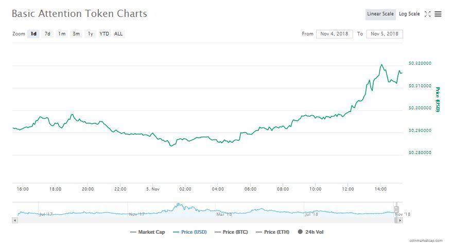Set zoom range to 7d

pyautogui.click(x=47, y=34)
